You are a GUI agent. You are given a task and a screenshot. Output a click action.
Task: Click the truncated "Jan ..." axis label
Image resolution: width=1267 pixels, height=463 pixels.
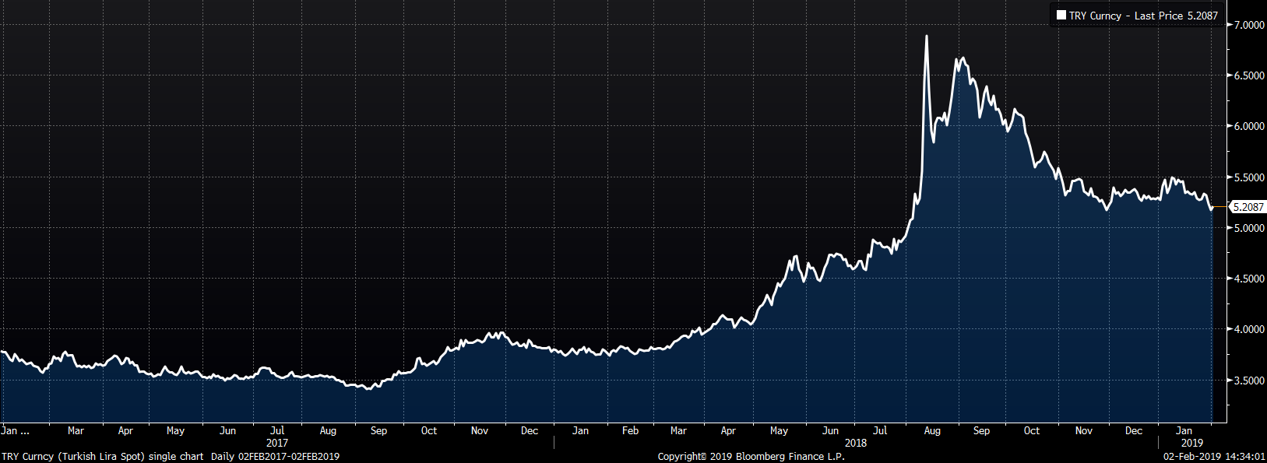click(15, 430)
